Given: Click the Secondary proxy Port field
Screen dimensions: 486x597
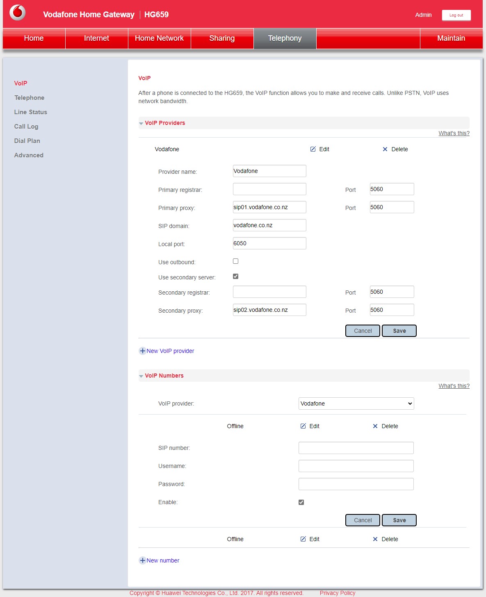Looking at the screenshot, I should tap(392, 310).
